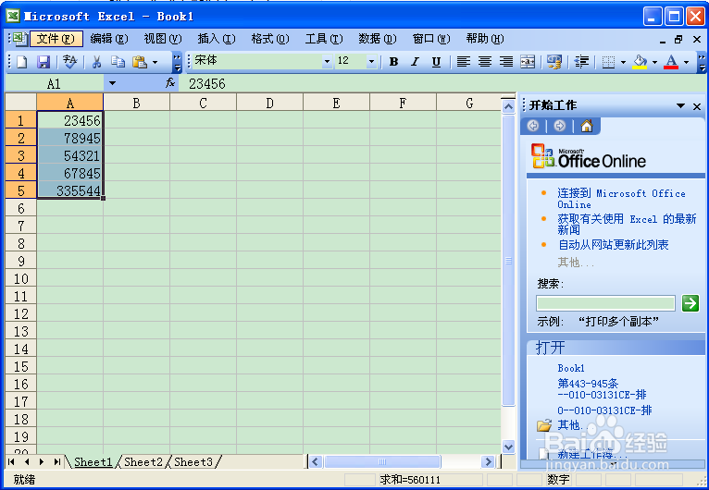
Task: Align cell text to the left
Action: click(464, 62)
